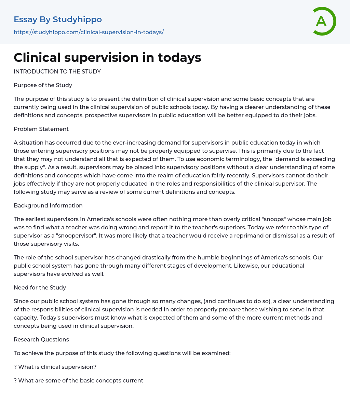Click the "Essay By Studyhippo" header text

click(x=58, y=19)
